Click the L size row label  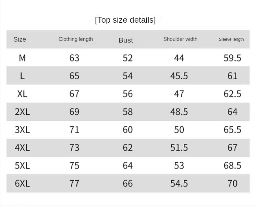(x=22, y=76)
